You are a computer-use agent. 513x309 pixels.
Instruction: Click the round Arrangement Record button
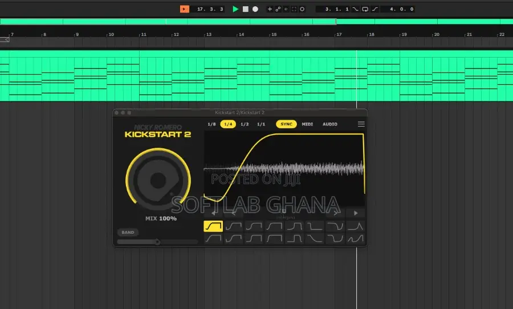[255, 9]
